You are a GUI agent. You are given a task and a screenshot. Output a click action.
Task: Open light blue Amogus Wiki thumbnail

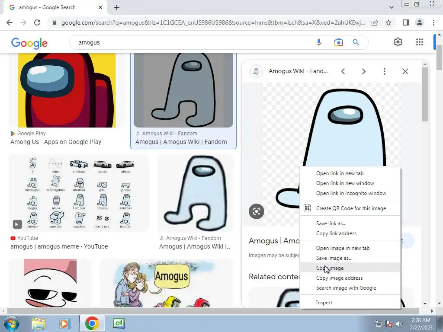pos(196,193)
